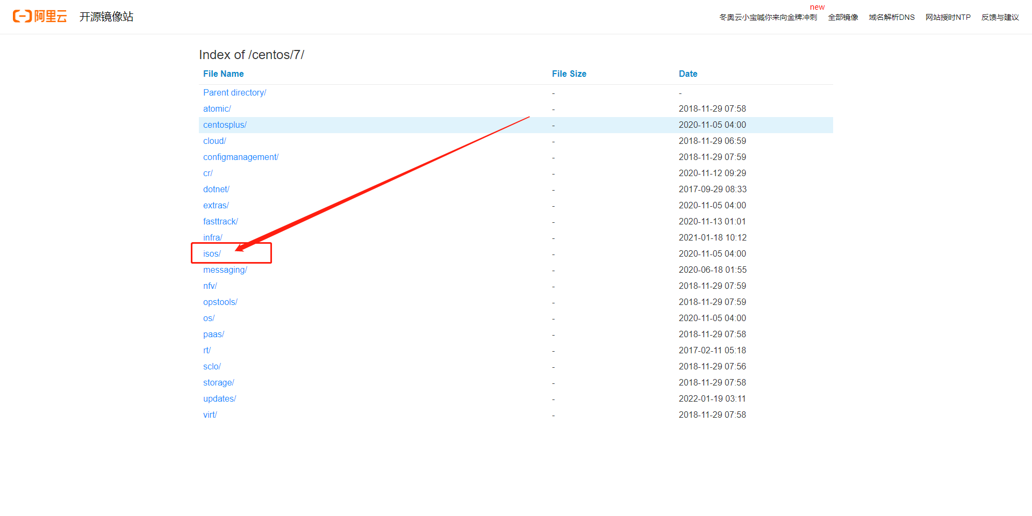The height and width of the screenshot is (516, 1032).
Task: Open the isos/ directory
Action: click(212, 253)
